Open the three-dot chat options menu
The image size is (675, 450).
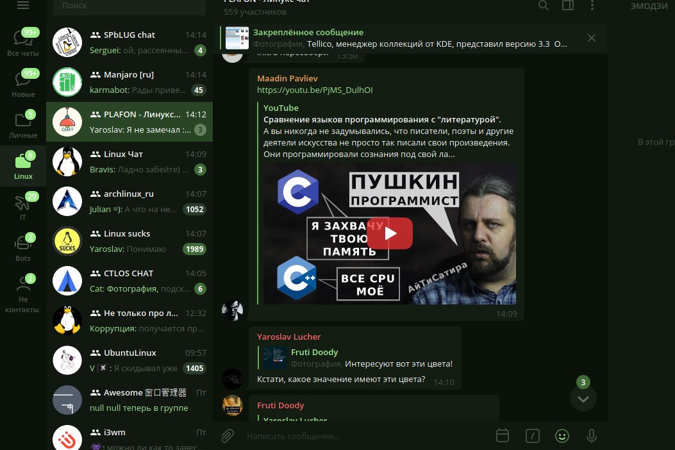[x=592, y=5]
